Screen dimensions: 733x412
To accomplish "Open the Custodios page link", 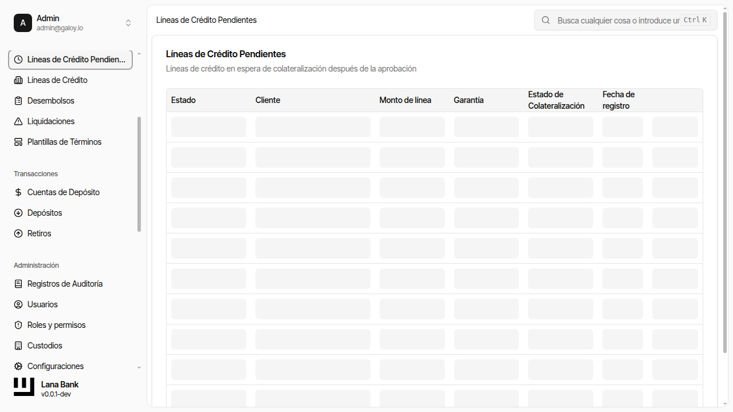I will coord(45,346).
